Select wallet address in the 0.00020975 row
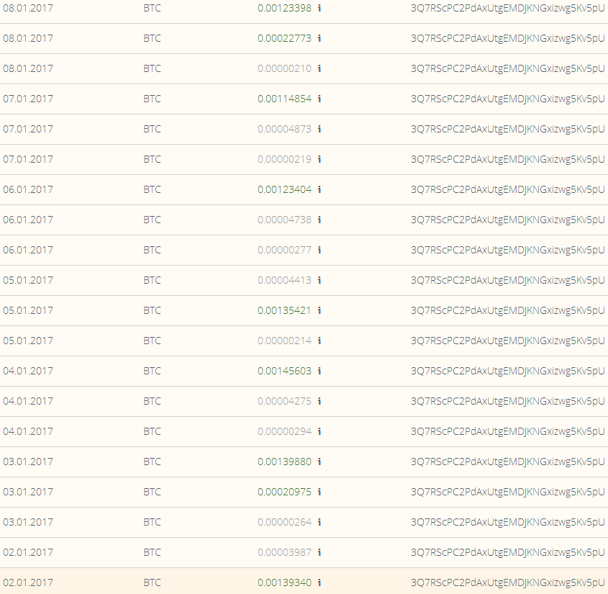This screenshot has height=594, width=608. tap(507, 492)
